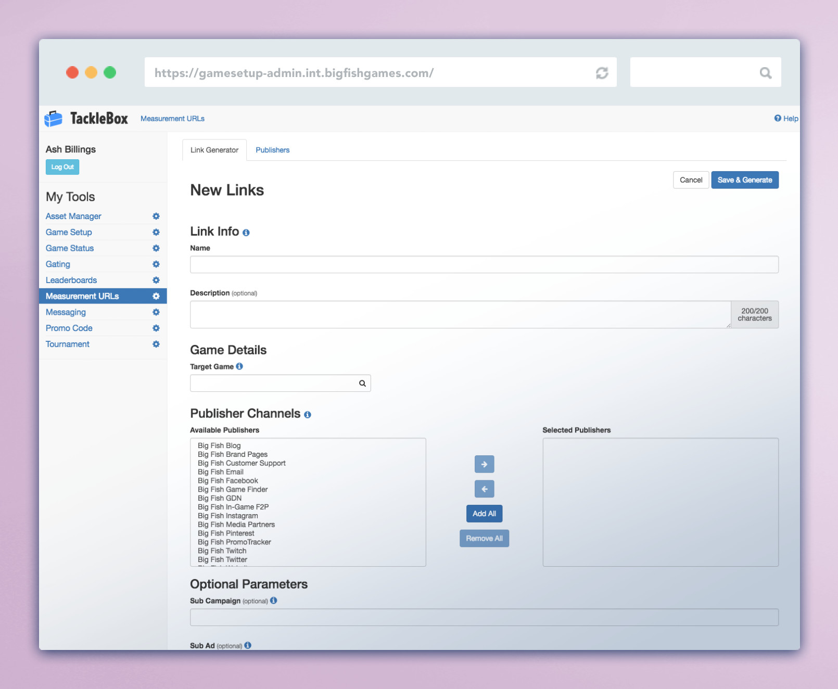The image size is (838, 689).
Task: Open Help in the top right
Action: click(x=786, y=119)
